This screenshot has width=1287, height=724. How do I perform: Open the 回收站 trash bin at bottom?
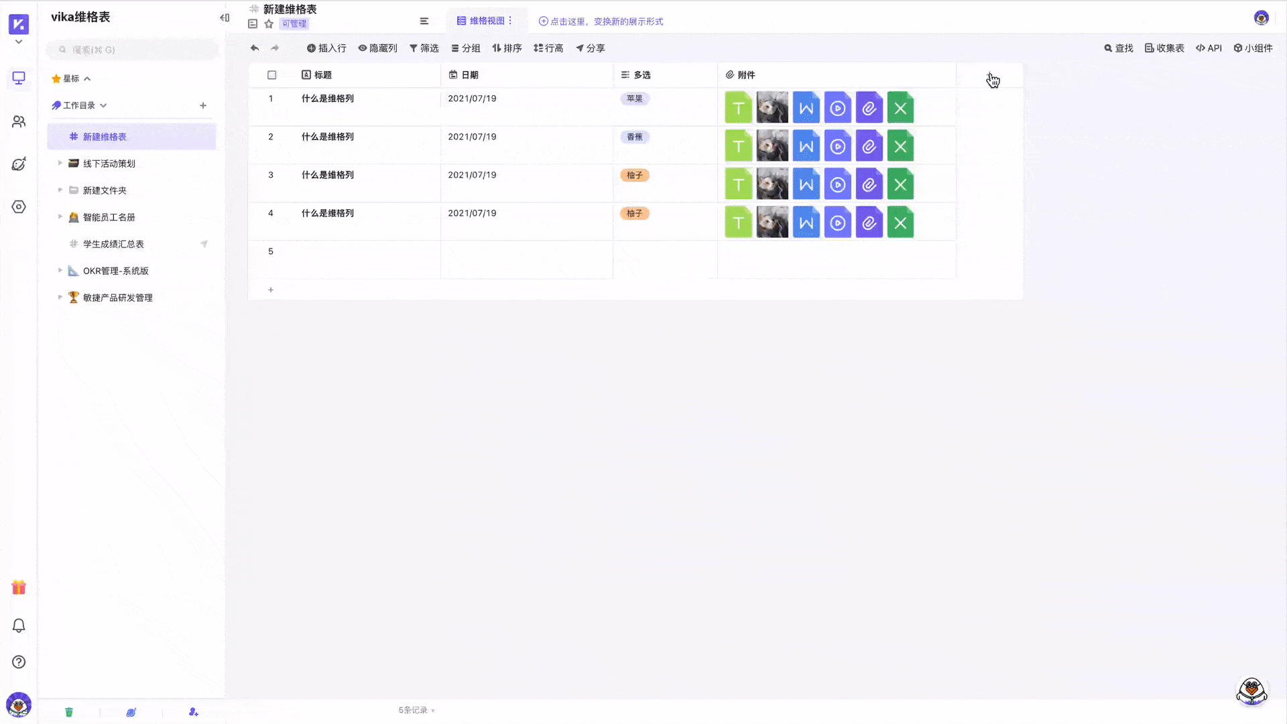pyautogui.click(x=69, y=712)
